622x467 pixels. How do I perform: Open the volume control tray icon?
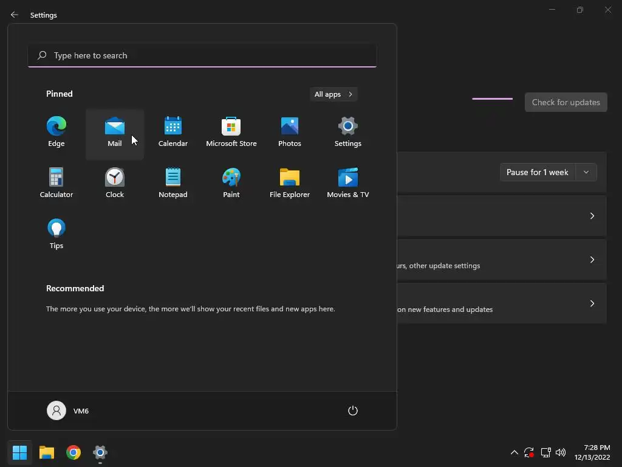click(x=561, y=452)
